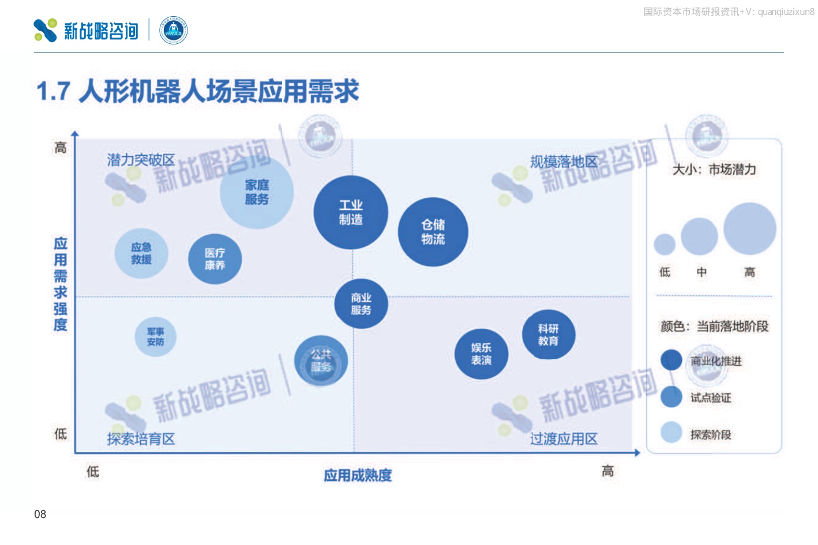Viewport: 818px width, 545px height.
Task: Click the 大小：市场潜力 legend heading
Action: [714, 170]
